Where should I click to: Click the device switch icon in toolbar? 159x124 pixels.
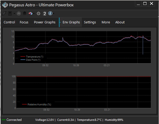pyautogui.click(x=10, y=13)
